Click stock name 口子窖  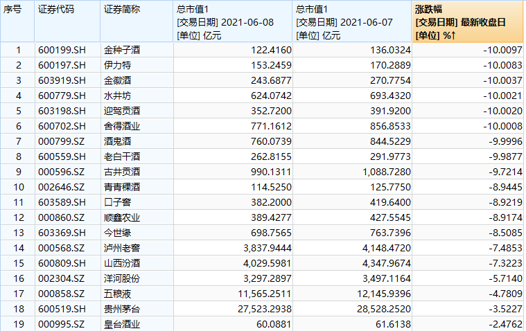[x=117, y=203]
